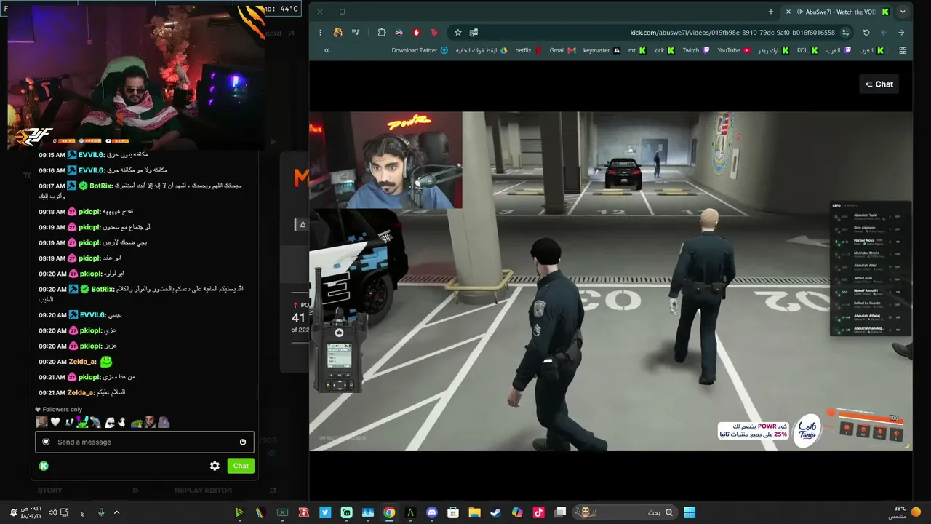Open the YouTube bookmark
This screenshot has width=931, height=524.
734,50
